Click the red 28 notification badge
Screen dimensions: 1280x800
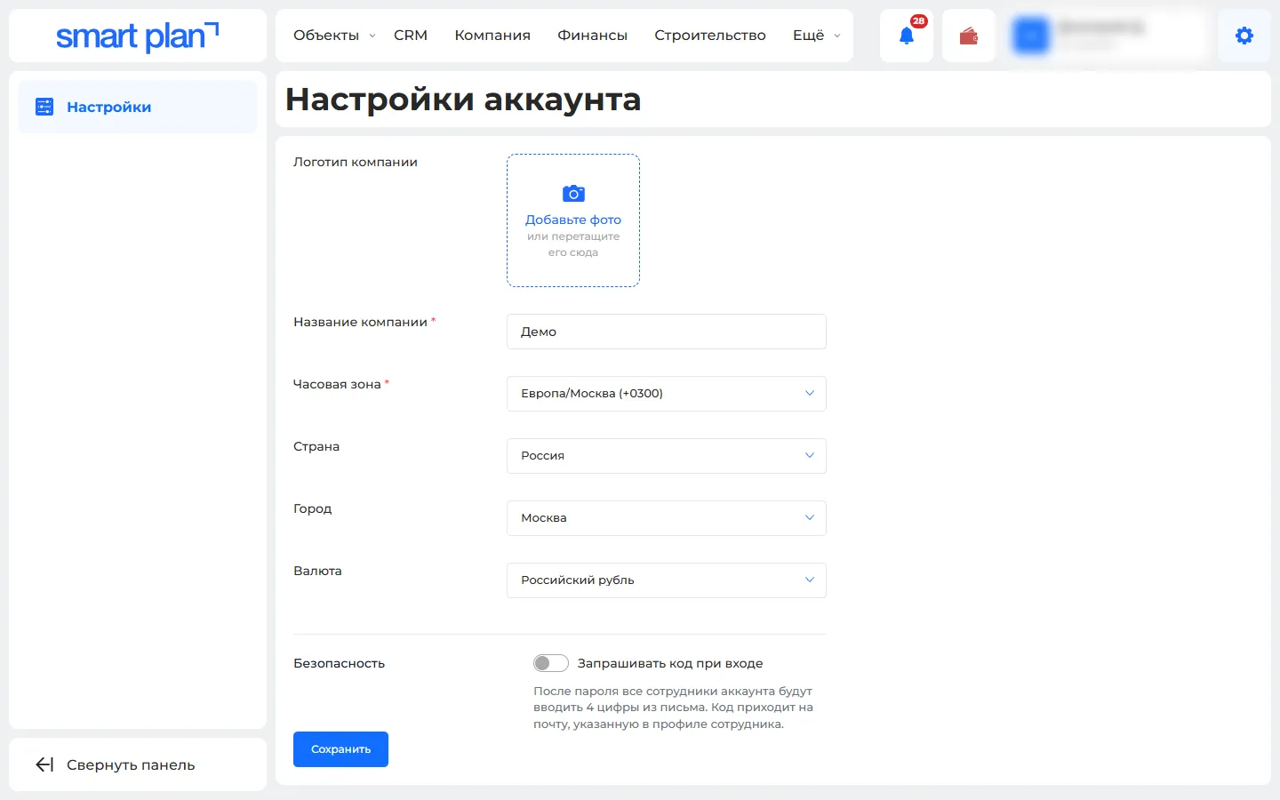919,21
